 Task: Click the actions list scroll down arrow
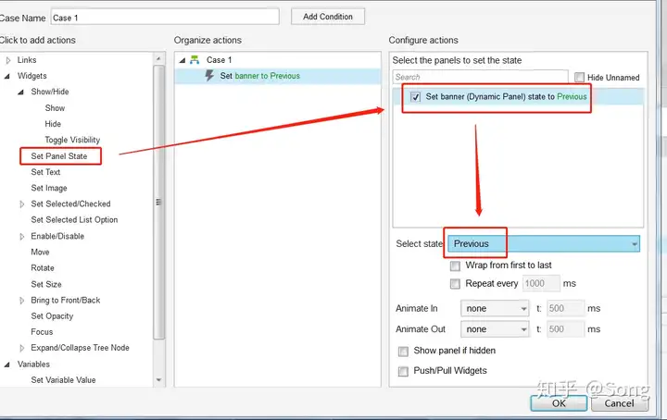pyautogui.click(x=158, y=380)
